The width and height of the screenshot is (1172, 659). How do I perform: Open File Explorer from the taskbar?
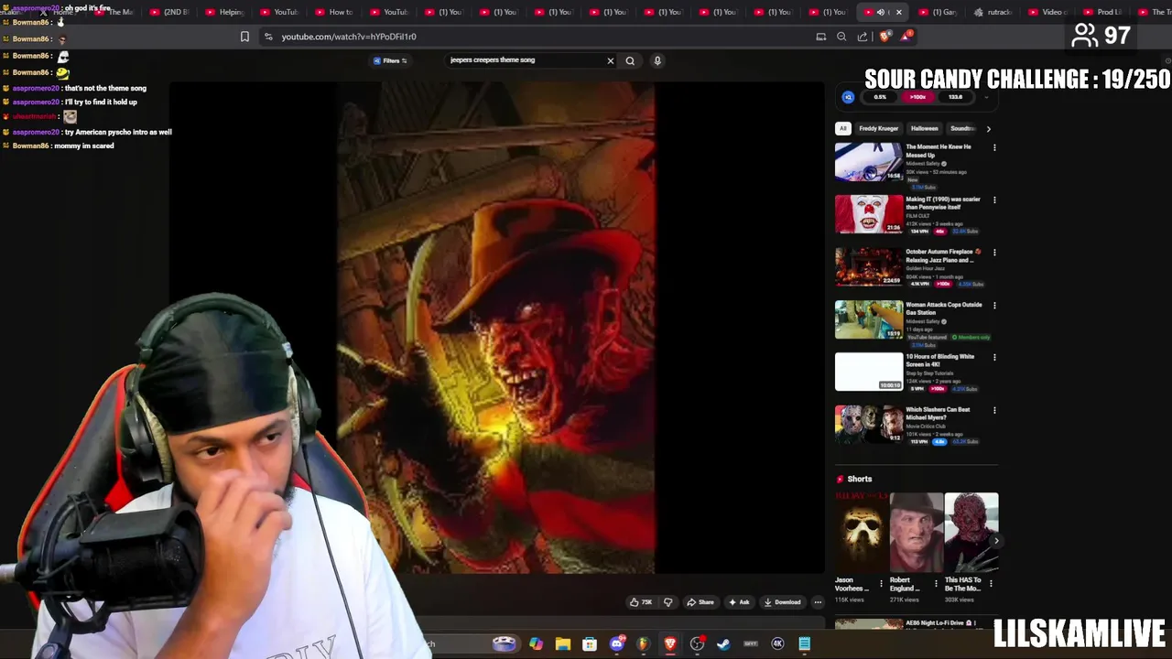pyautogui.click(x=562, y=643)
